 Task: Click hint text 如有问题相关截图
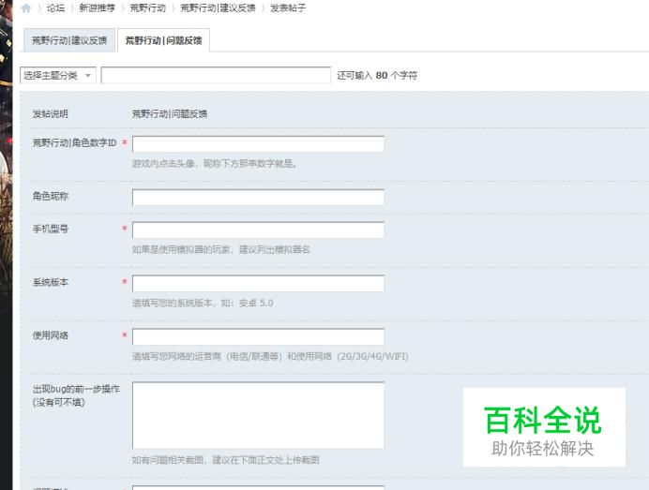pos(226,460)
